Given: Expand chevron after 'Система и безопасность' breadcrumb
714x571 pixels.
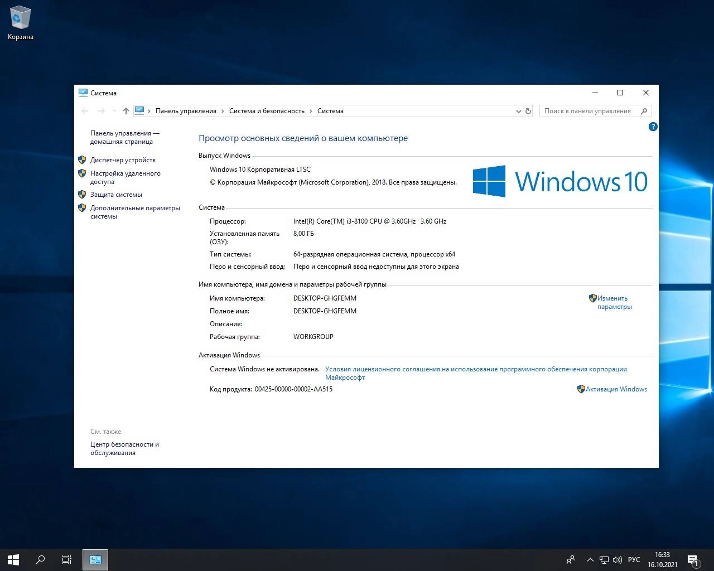Looking at the screenshot, I should pos(311,111).
